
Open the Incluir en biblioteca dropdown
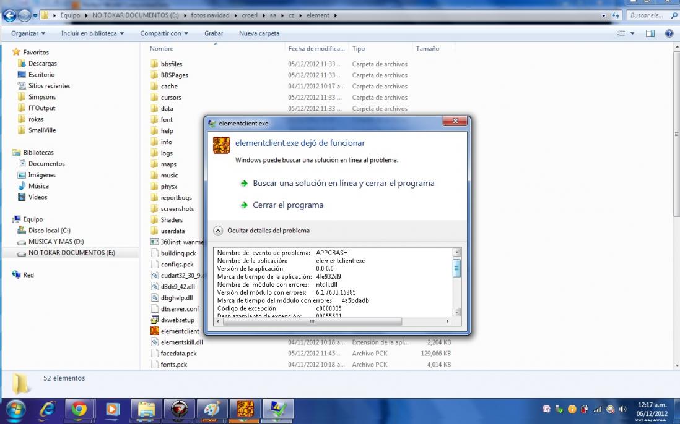coord(92,33)
